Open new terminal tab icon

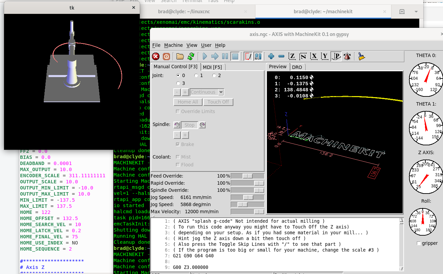402,12
